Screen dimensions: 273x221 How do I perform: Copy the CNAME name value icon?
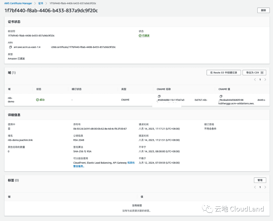[159, 96]
